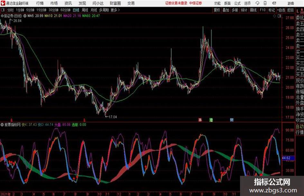Screen dimensions: 304x196
Task: Open the 行情 menu
Action: pyautogui.click(x=40, y=3)
